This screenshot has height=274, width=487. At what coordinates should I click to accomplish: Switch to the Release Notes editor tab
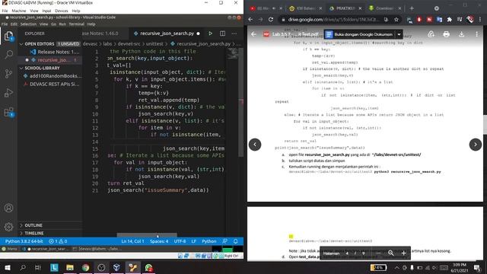coord(105,33)
